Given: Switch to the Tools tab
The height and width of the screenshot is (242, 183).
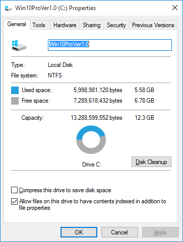Looking at the screenshot, I should click(39, 25).
